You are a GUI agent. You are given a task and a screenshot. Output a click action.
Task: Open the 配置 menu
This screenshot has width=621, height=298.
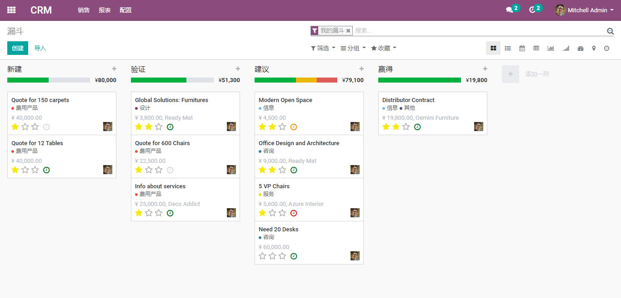(125, 10)
